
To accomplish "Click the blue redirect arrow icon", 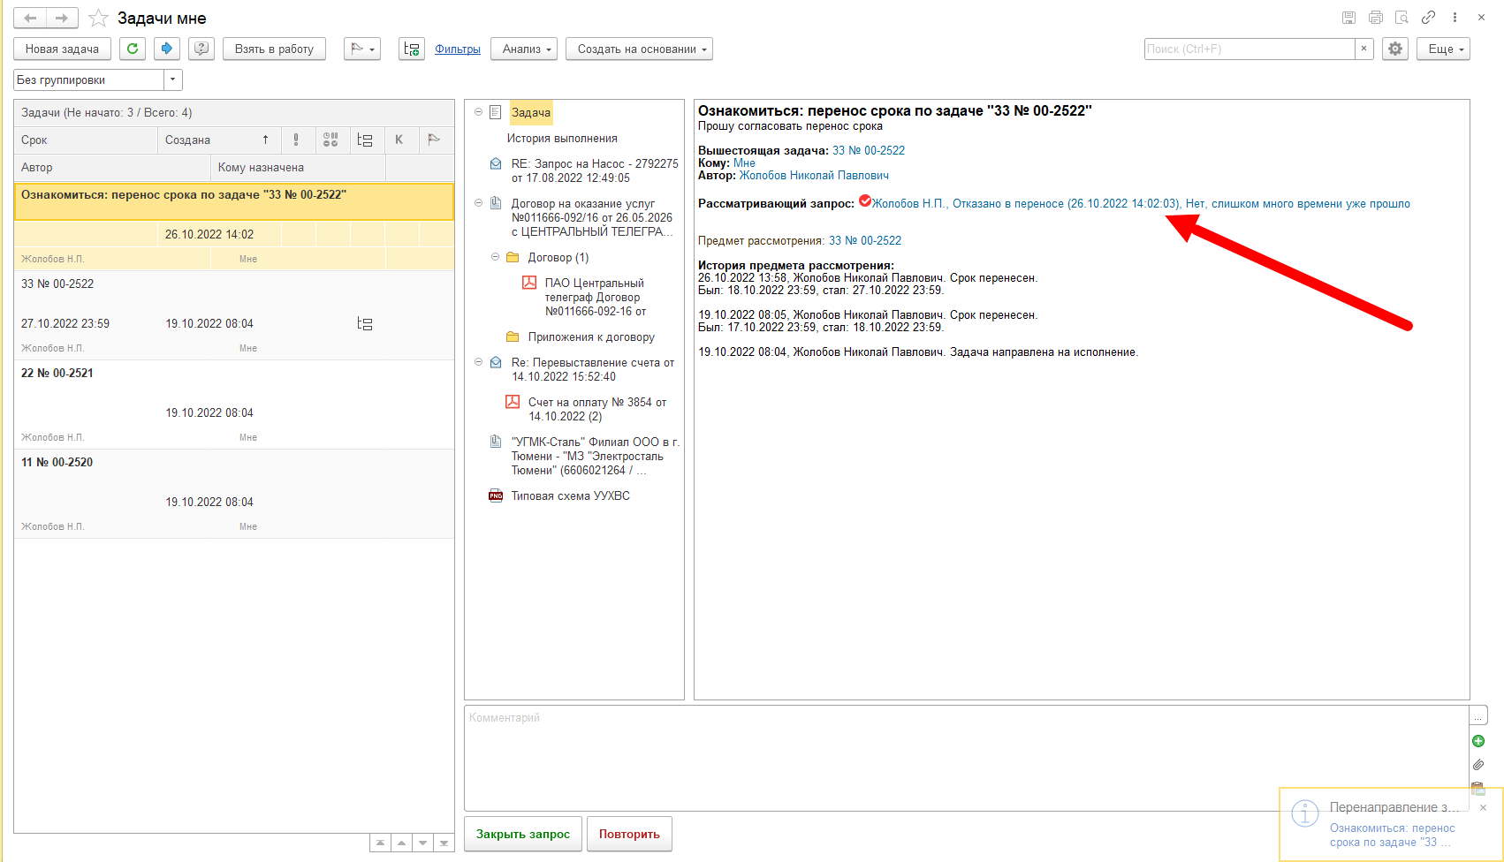I will pyautogui.click(x=166, y=49).
